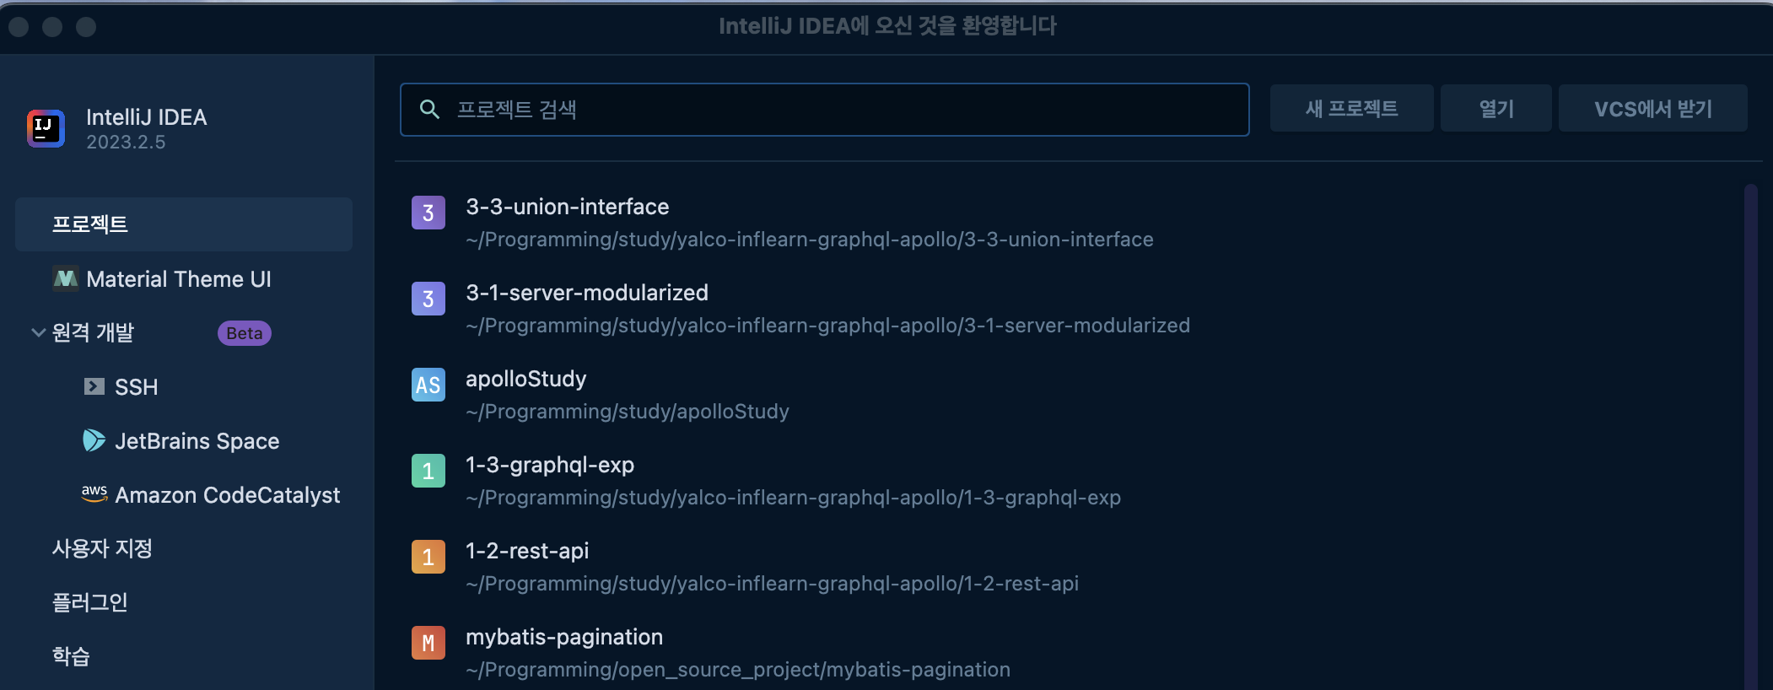This screenshot has width=1773, height=690.
Task: Click the 새 프로젝트 button
Action: pyautogui.click(x=1351, y=108)
